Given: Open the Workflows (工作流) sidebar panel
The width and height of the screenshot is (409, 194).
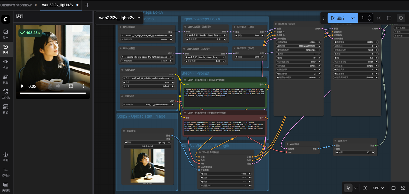Looking at the screenshot, I should (x=5, y=94).
